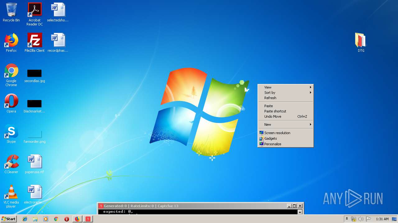Open Windows Explorer taskbar icon

35,219
